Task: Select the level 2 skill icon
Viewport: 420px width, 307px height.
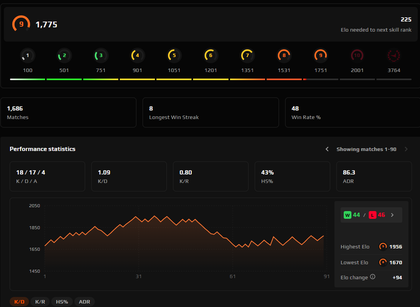Action: pyautogui.click(x=64, y=56)
